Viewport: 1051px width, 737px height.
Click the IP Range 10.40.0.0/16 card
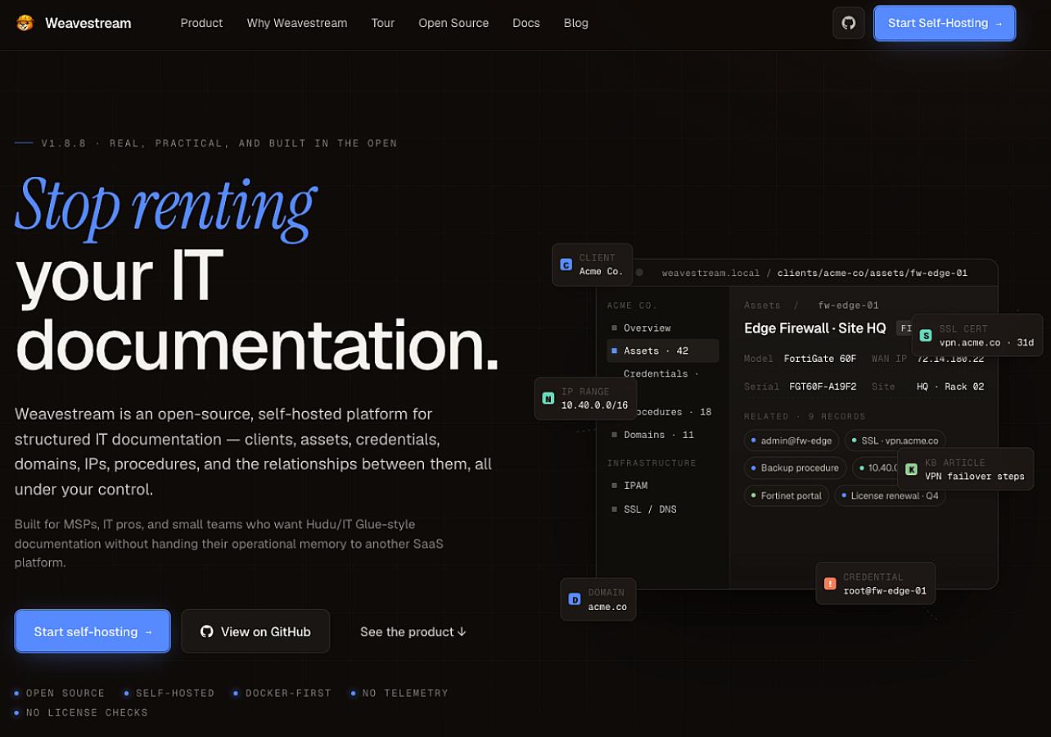[x=585, y=399]
